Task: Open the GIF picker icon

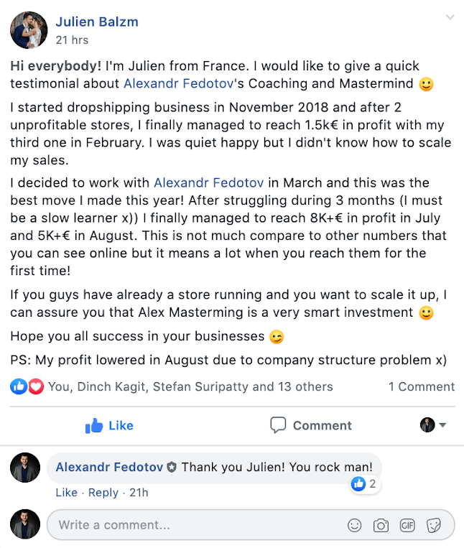Action: click(407, 525)
